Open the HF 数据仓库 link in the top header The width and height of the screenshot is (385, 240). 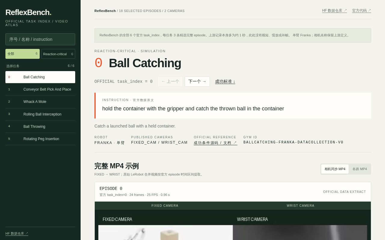pyautogui.click(x=334, y=10)
